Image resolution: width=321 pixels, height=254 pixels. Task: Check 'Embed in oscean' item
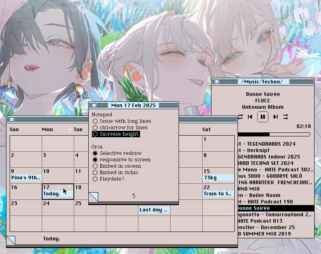click(95, 166)
